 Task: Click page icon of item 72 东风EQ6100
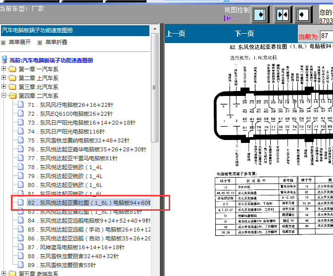pyautogui.click(x=21, y=113)
